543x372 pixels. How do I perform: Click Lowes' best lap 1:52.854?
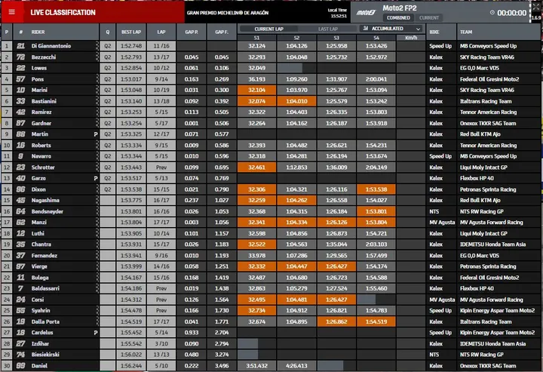click(x=131, y=68)
